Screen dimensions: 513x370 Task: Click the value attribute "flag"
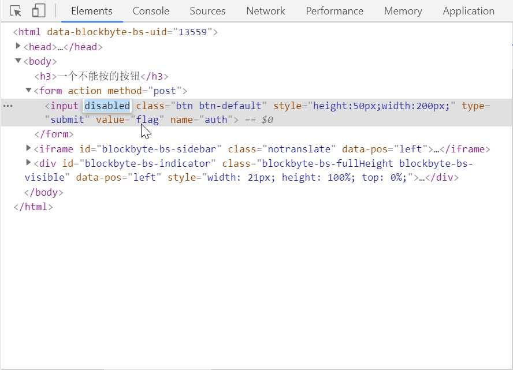pyautogui.click(x=147, y=119)
